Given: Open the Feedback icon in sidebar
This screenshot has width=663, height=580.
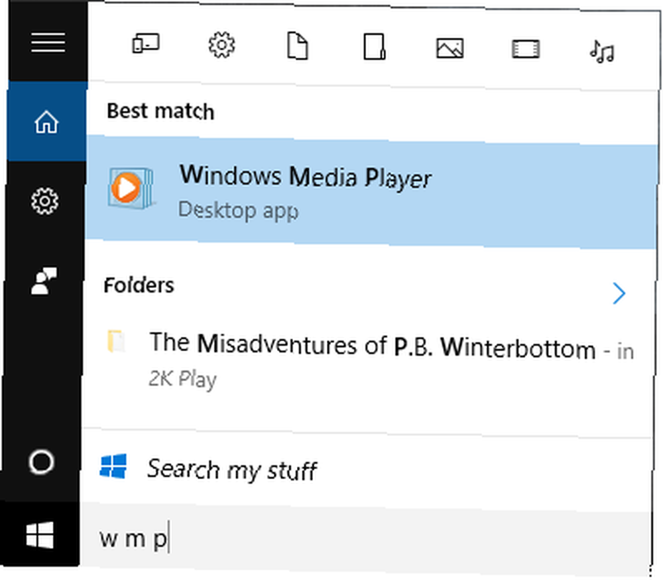Looking at the screenshot, I should [x=44, y=281].
